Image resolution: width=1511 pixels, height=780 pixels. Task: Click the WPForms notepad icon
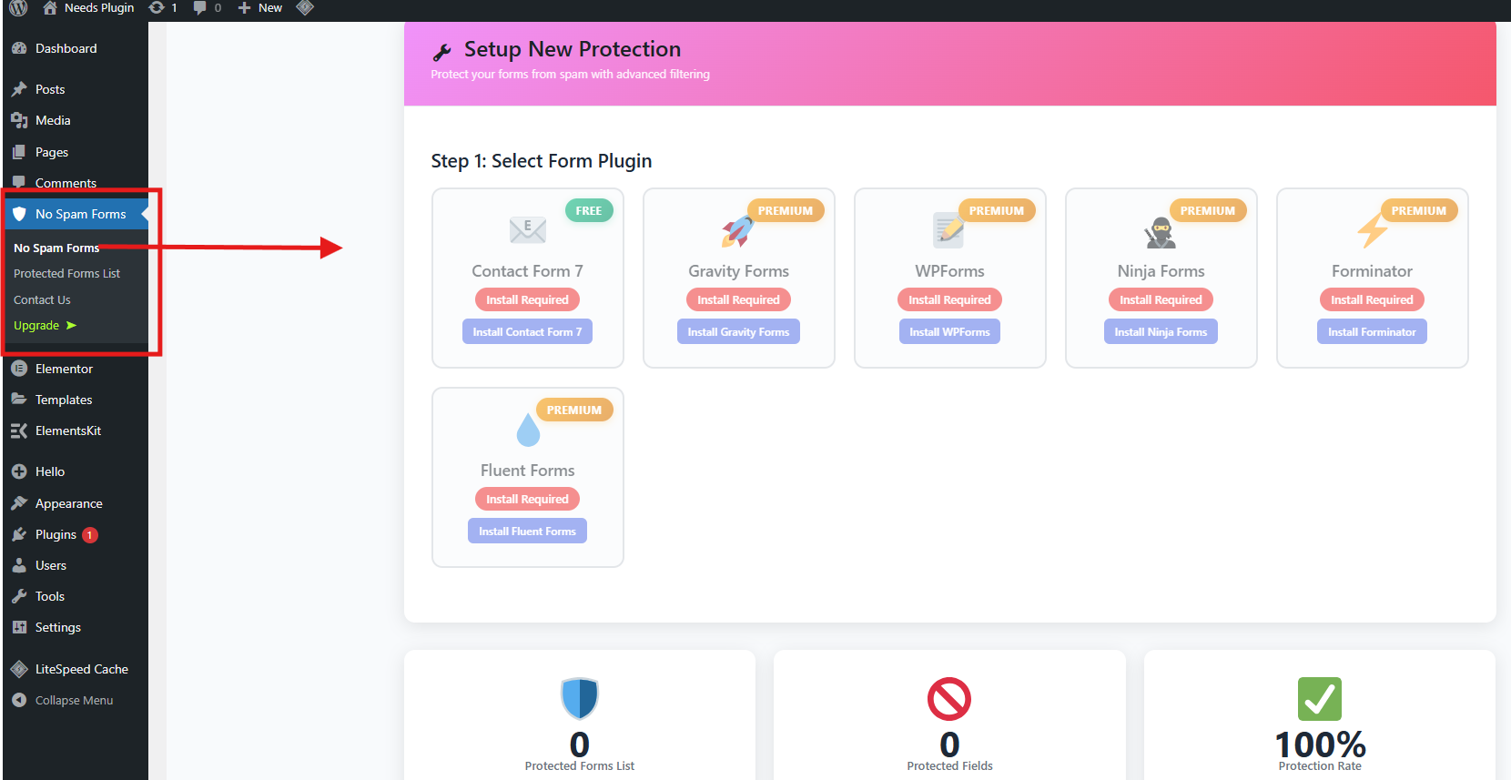pos(948,231)
